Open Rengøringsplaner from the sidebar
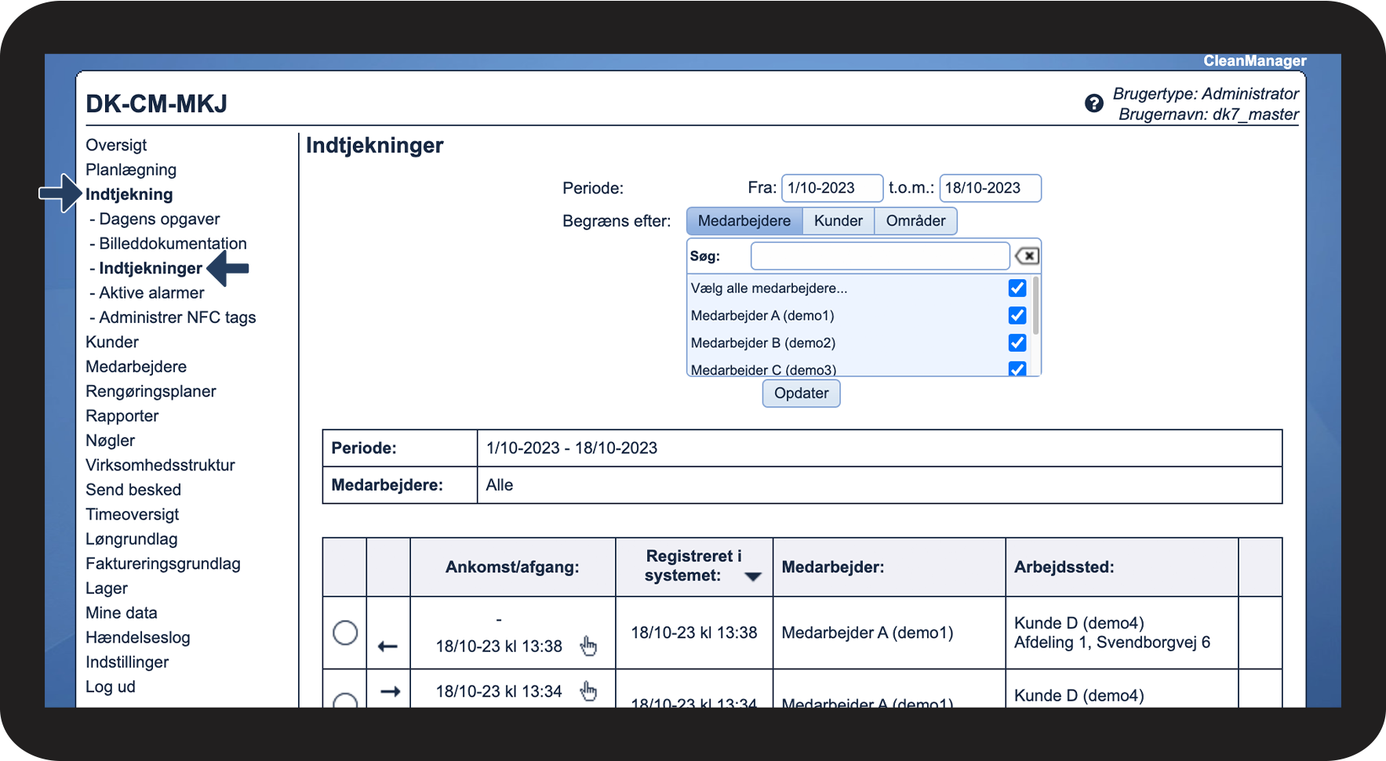Image resolution: width=1386 pixels, height=761 pixels. 151,391
